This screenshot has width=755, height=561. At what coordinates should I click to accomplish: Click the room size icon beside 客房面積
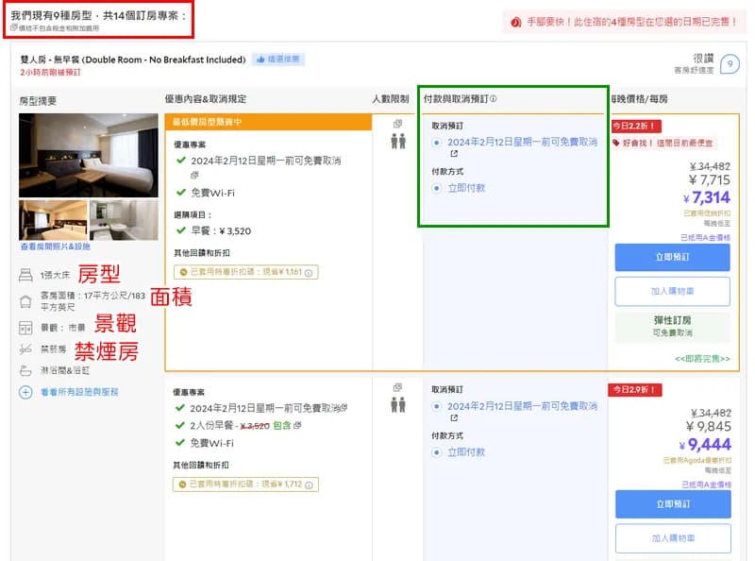pyautogui.click(x=25, y=301)
